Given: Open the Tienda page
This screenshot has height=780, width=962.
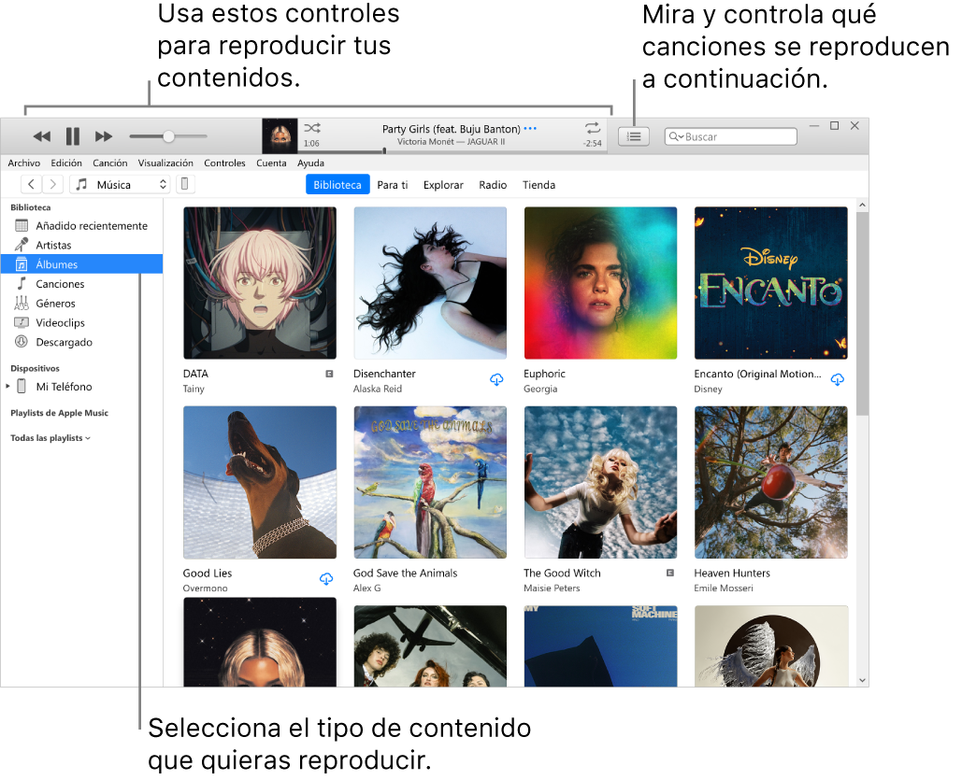Looking at the screenshot, I should (538, 184).
